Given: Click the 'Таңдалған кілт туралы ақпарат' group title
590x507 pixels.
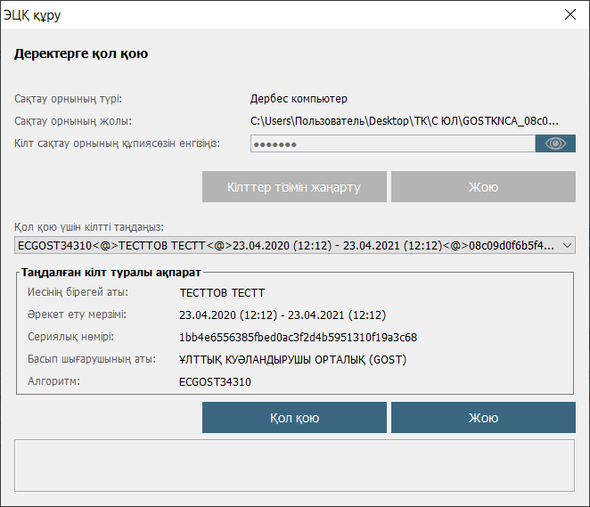Looking at the screenshot, I should (x=111, y=273).
